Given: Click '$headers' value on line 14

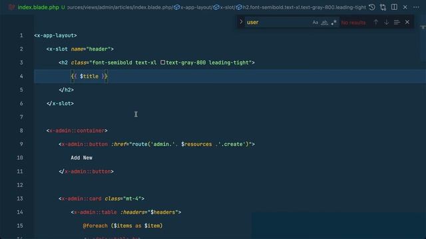Looking at the screenshot, I should point(163,212).
